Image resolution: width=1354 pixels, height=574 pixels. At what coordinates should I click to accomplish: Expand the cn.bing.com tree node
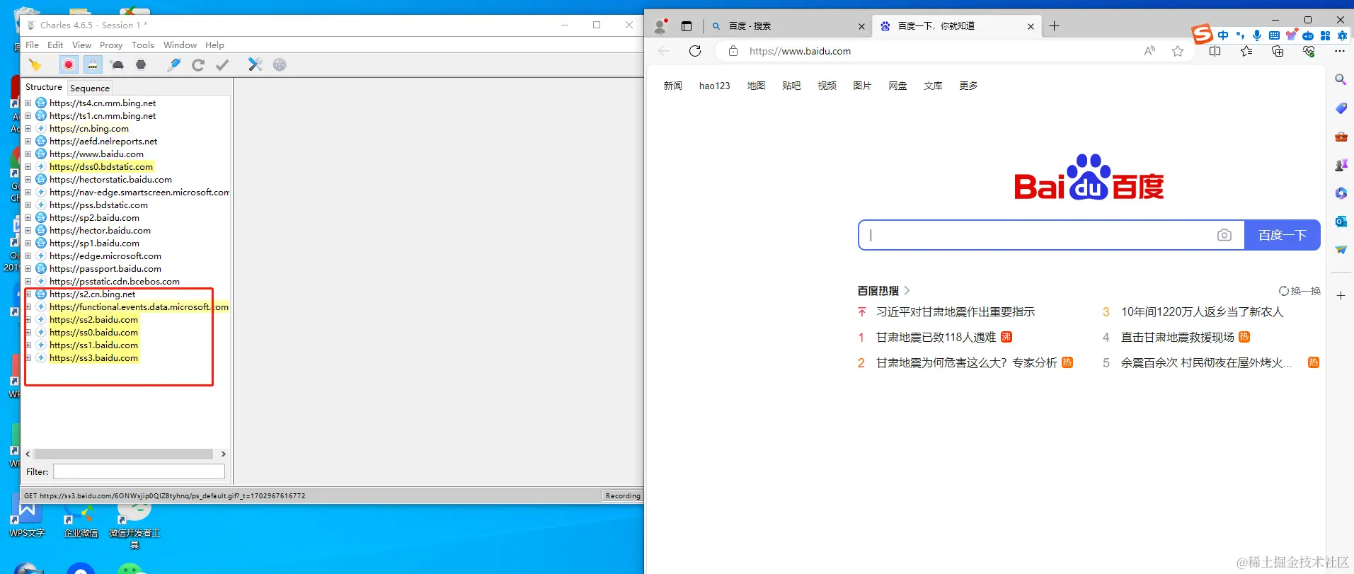pyautogui.click(x=28, y=129)
